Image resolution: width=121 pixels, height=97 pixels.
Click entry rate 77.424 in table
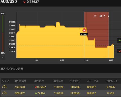tap(41, 93)
